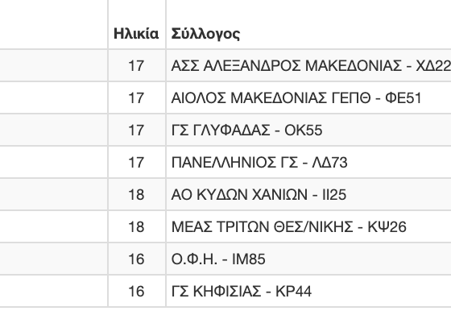Click empty left cell of Ο.Φ.Η. row
This screenshot has width=451, height=311.
click(54, 259)
